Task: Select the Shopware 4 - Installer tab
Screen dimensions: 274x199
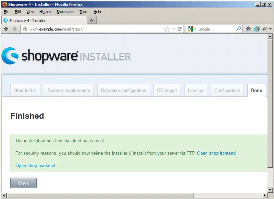Action: pyautogui.click(x=44, y=20)
